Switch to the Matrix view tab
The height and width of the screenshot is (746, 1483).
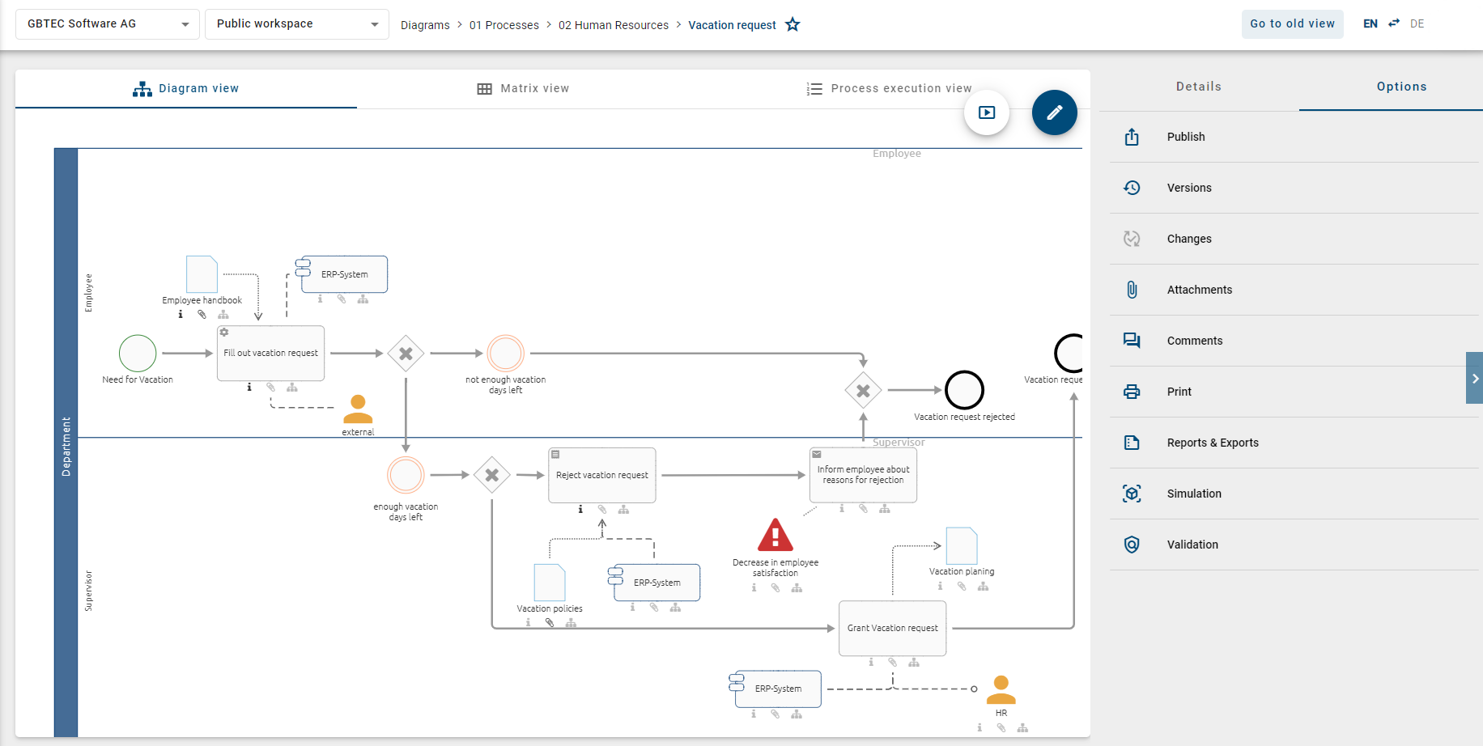coord(523,88)
